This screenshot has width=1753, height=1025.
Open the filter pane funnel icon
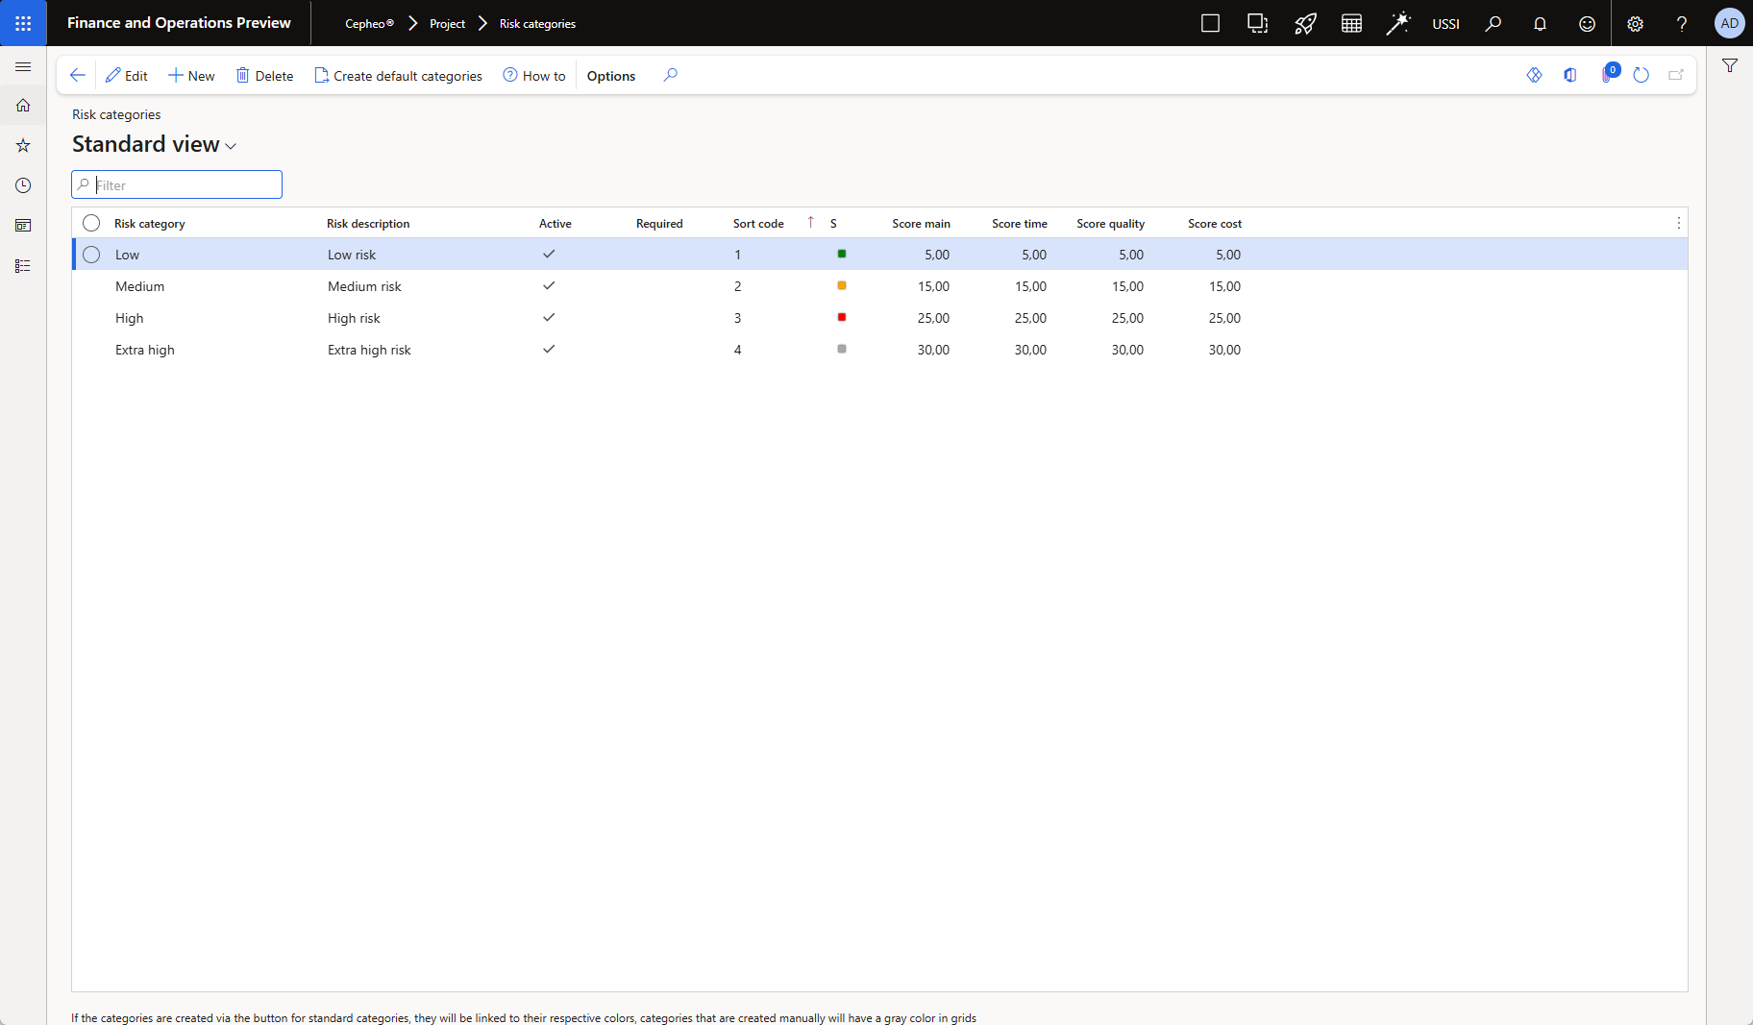pos(1730,66)
